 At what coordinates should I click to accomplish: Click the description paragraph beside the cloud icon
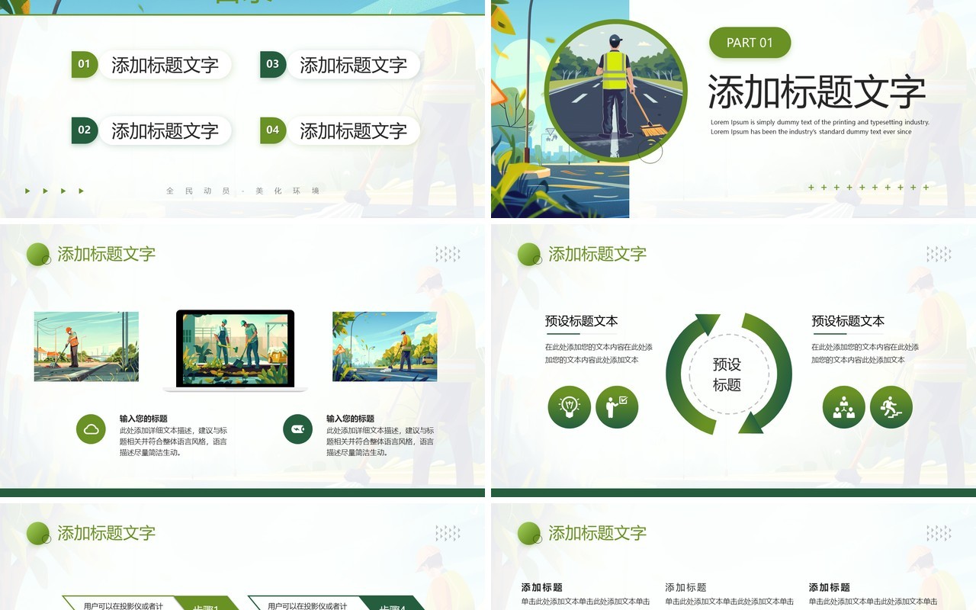pyautogui.click(x=173, y=441)
